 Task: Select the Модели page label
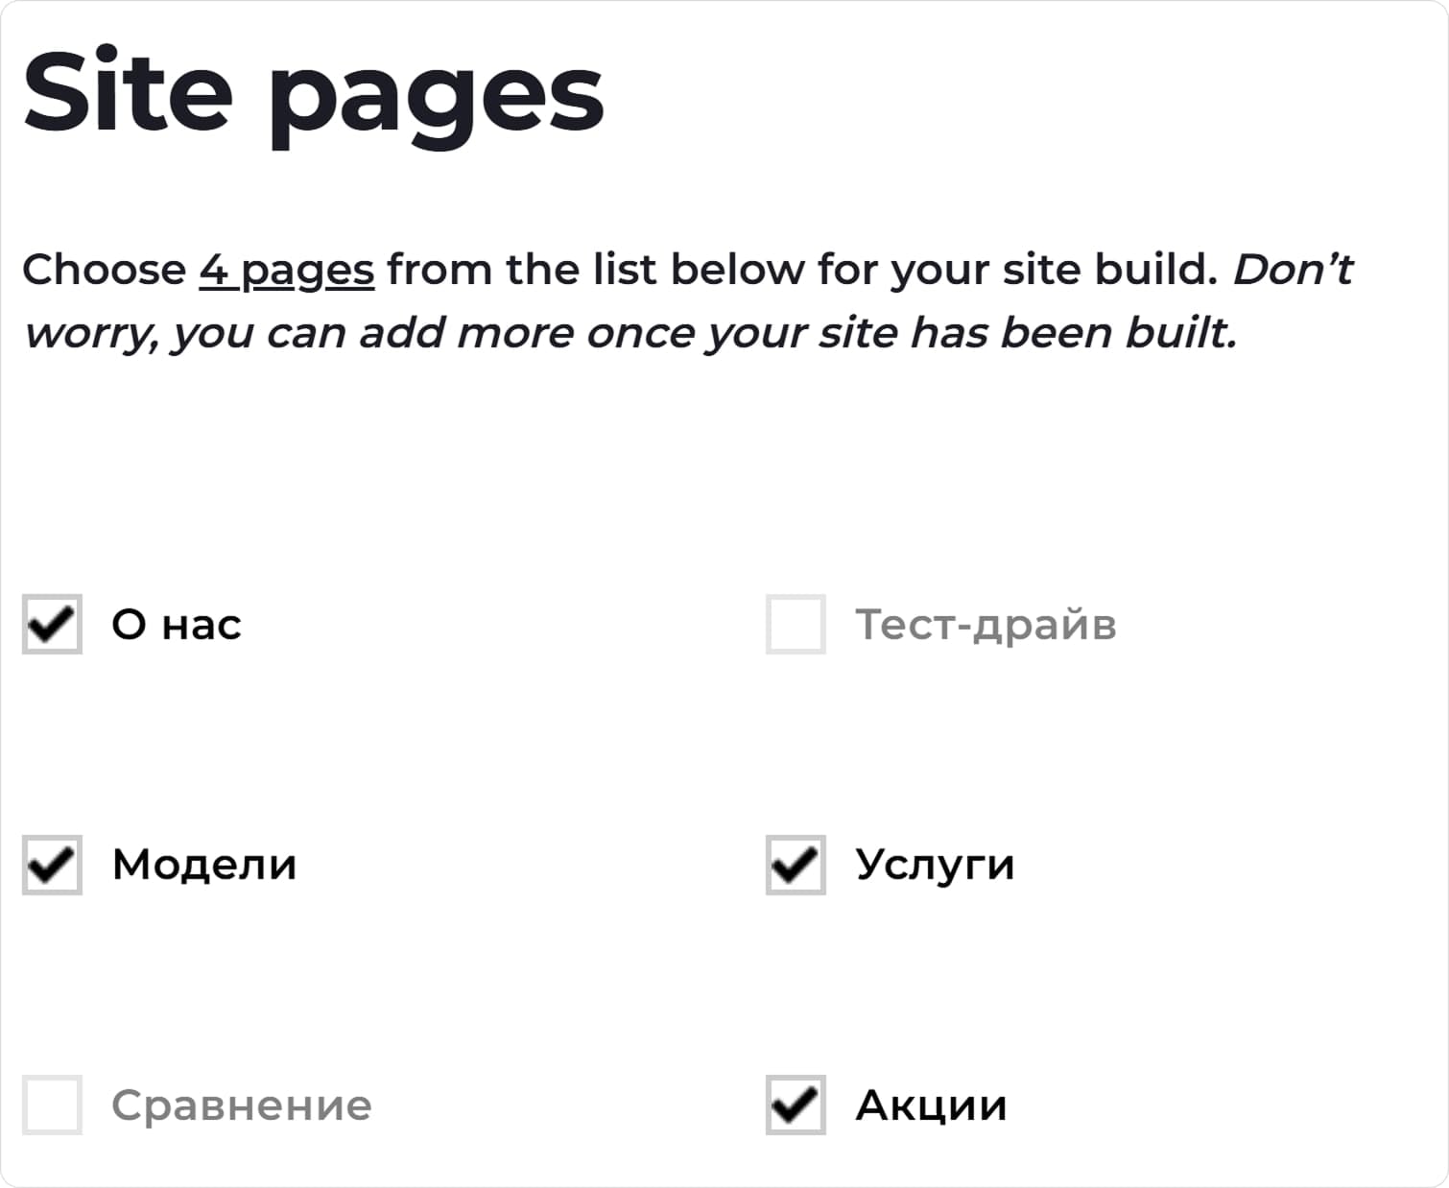[x=202, y=864]
